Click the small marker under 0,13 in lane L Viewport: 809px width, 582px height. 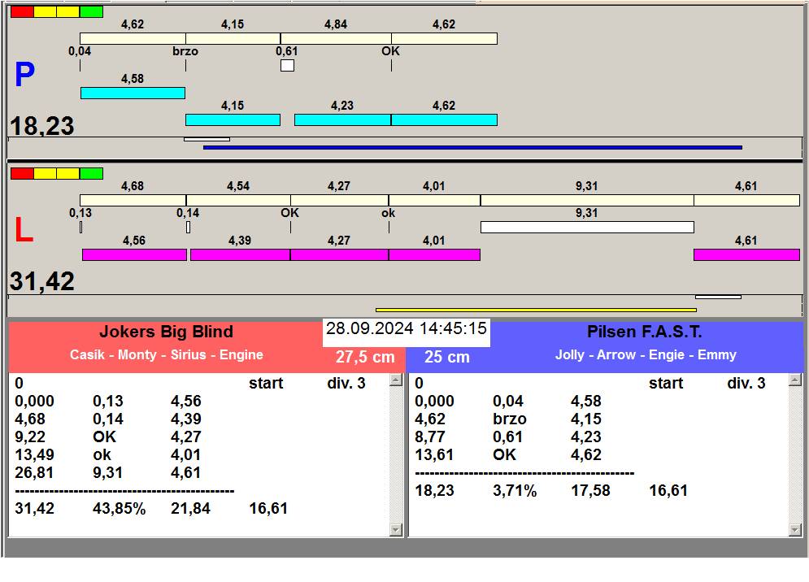81,227
